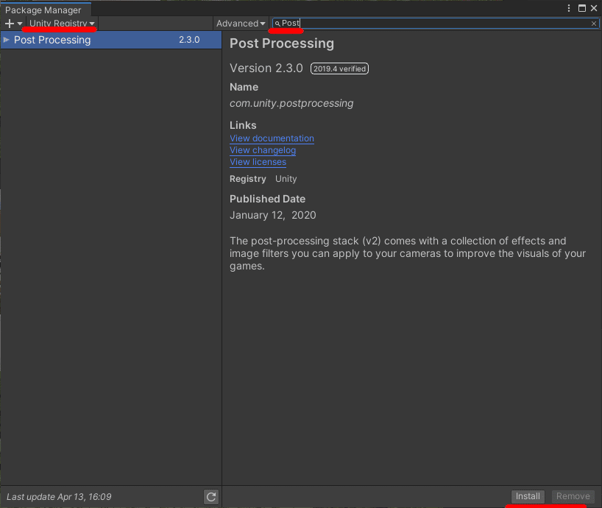Screen dimensions: 602x508
Task: Open the View licenses link
Action: click(258, 162)
